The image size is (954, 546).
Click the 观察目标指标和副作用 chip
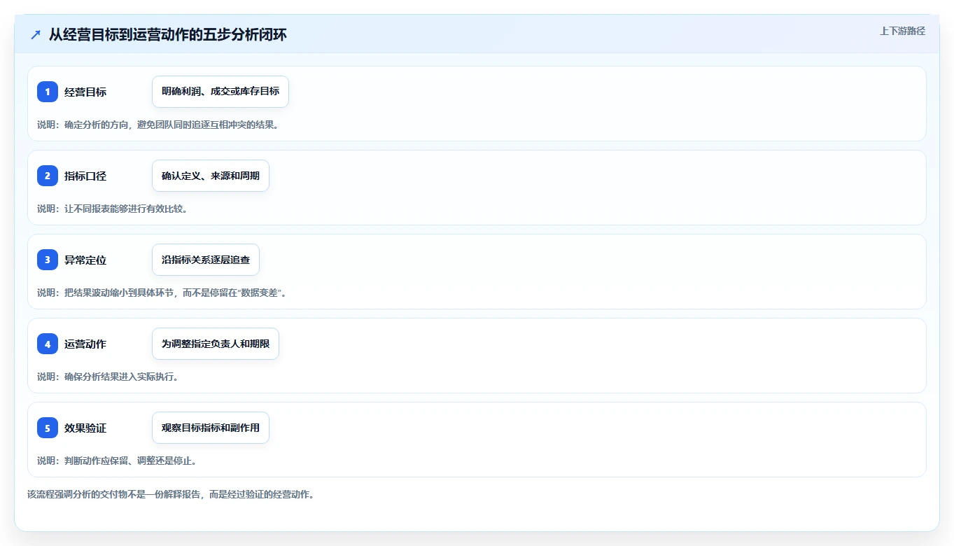[x=211, y=428]
